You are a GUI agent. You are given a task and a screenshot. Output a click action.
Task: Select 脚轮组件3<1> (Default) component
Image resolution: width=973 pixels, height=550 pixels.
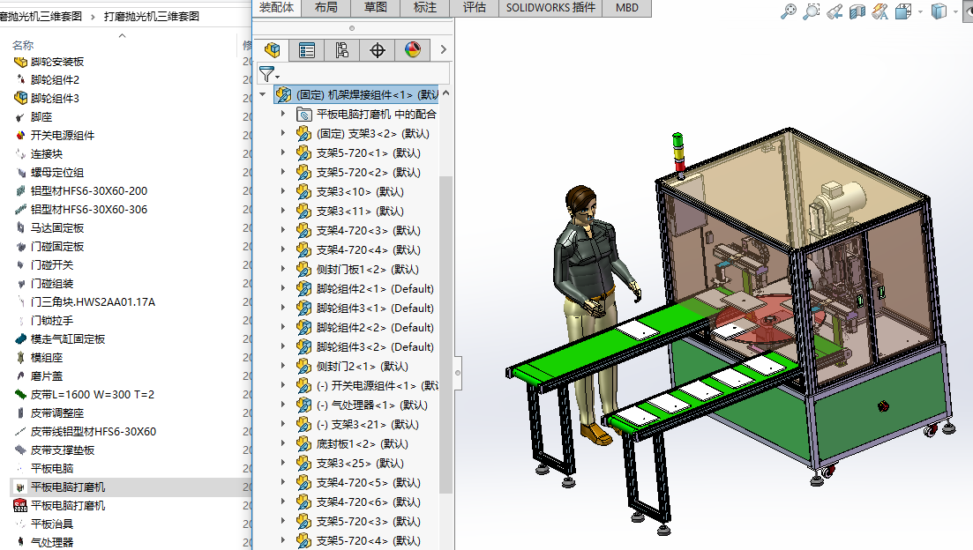375,308
